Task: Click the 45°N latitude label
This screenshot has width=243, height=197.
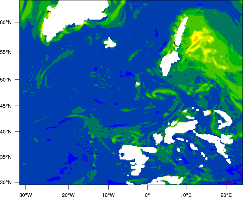Action: point(6,106)
